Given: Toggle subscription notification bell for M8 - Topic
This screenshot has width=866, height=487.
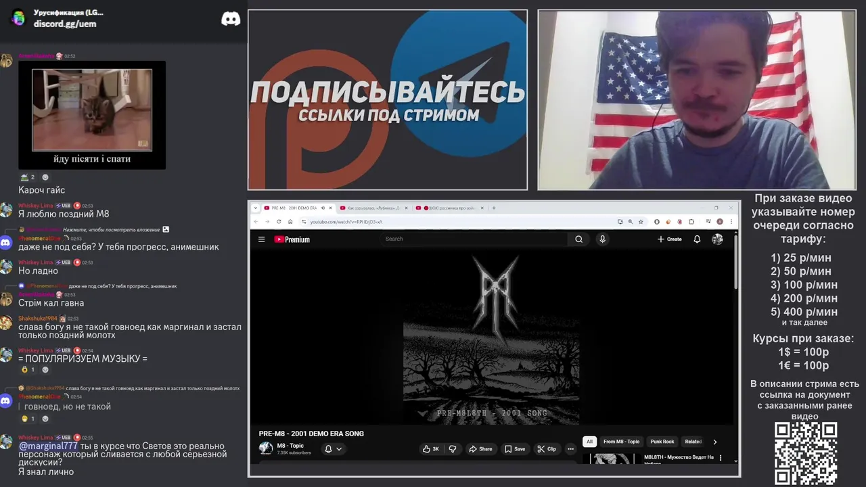Looking at the screenshot, I should click(x=328, y=448).
